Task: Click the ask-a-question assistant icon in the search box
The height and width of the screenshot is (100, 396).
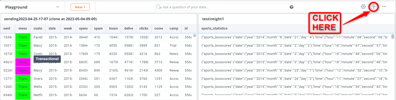Action: point(158,7)
